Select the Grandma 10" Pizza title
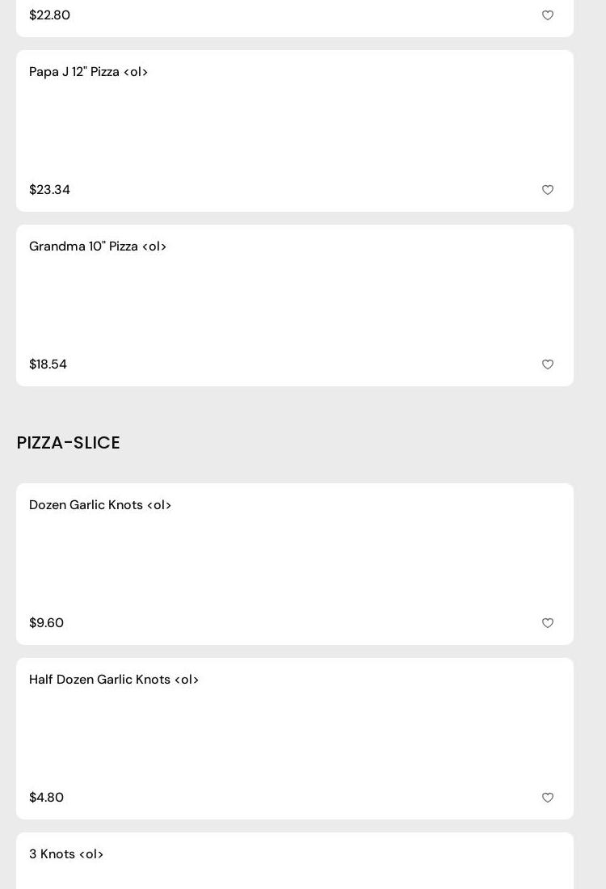Image resolution: width=606 pixels, height=889 pixels. point(98,246)
